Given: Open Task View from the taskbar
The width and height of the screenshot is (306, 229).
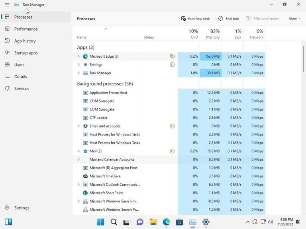Looking at the screenshot, I should point(126,222).
